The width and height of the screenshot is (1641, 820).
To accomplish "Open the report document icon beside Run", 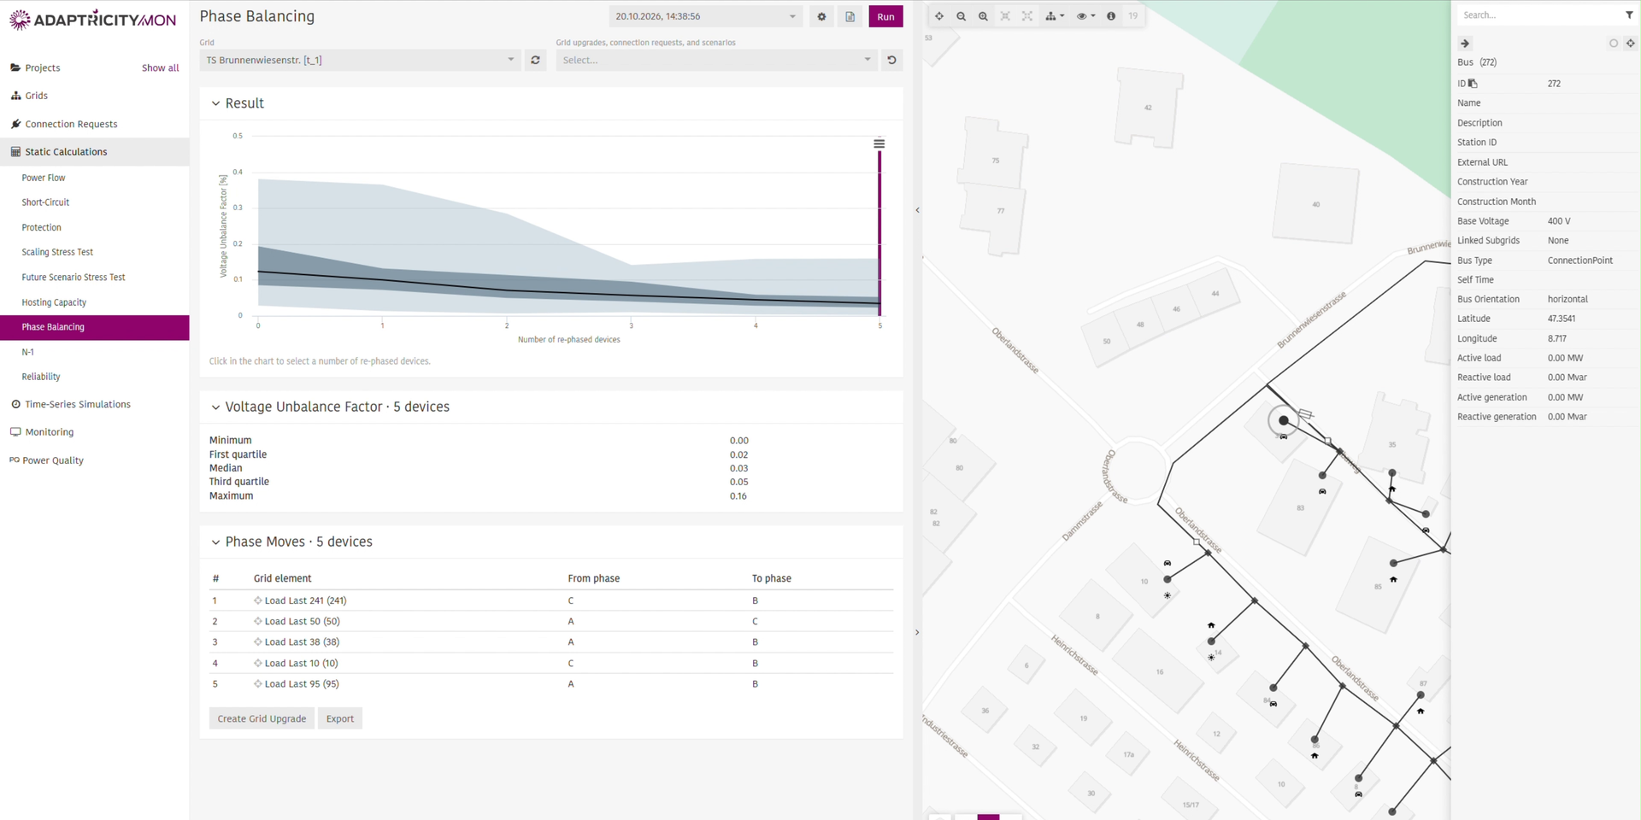I will 850,16.
